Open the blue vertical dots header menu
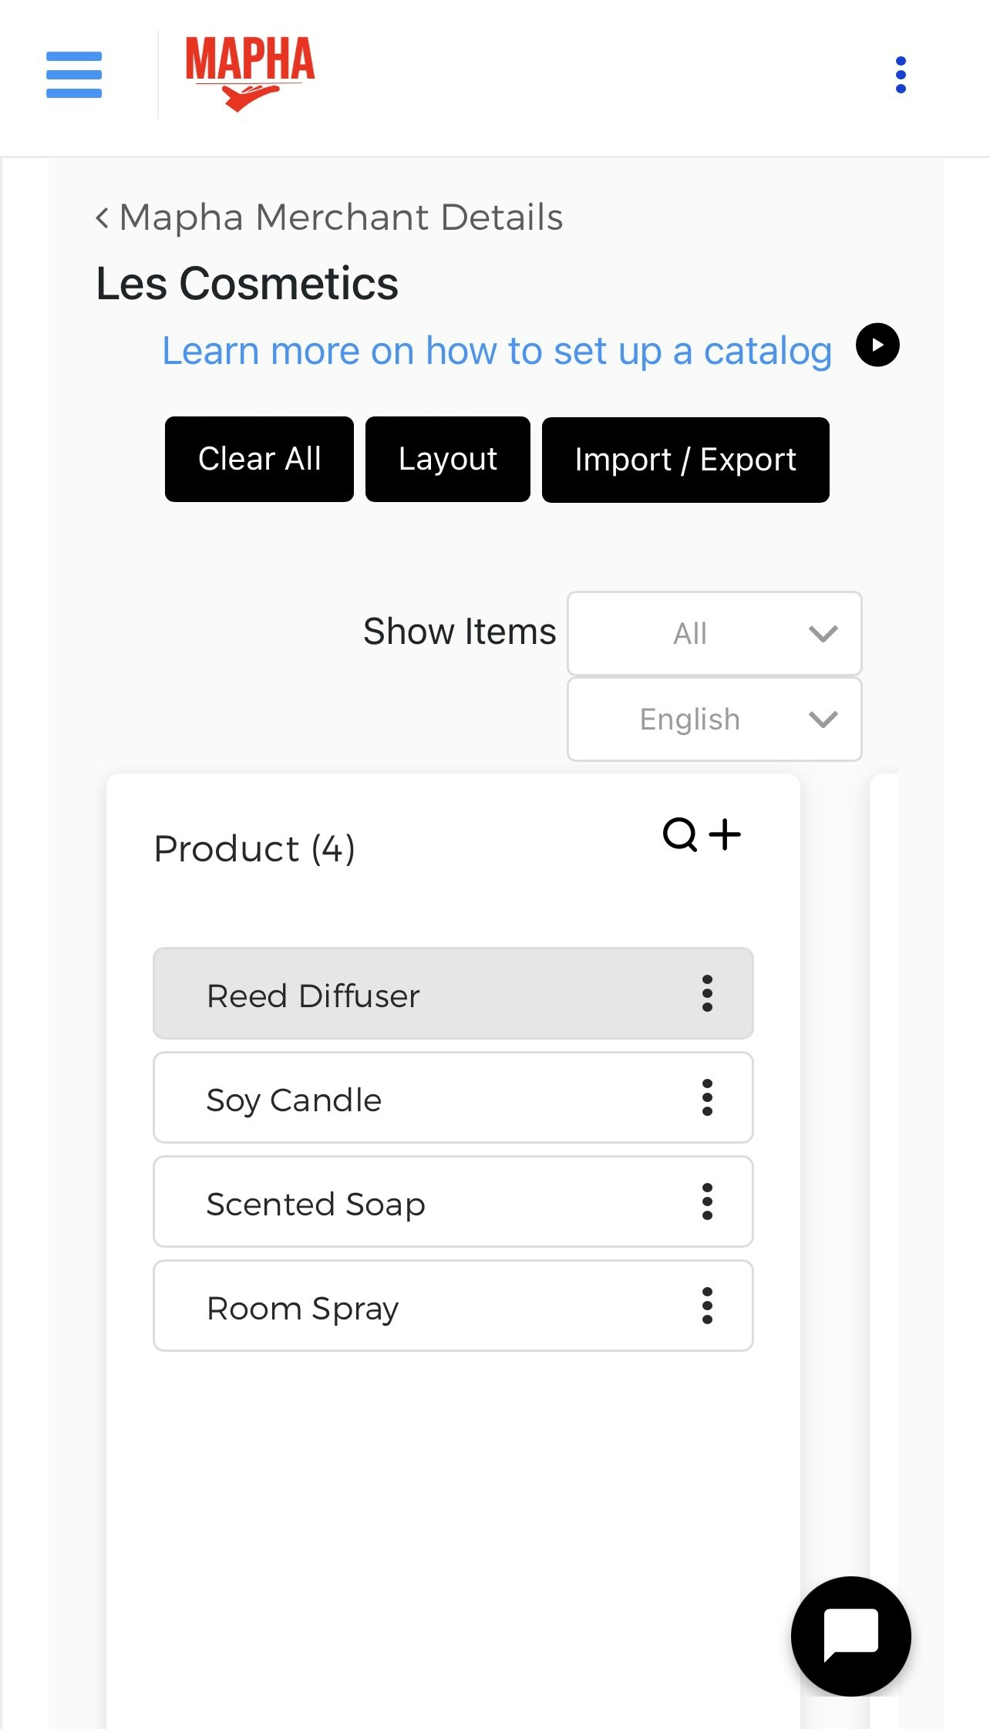990x1729 pixels. click(x=901, y=75)
